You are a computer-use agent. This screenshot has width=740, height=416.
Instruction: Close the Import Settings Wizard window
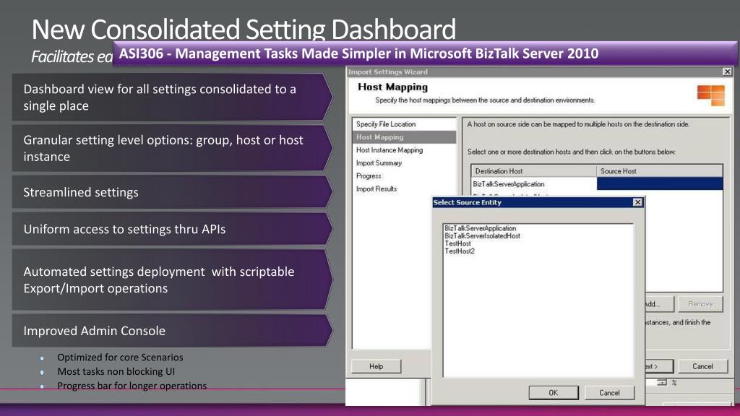[x=727, y=71]
